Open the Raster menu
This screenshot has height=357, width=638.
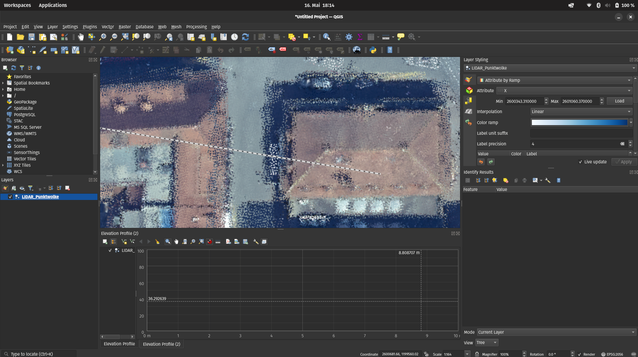pos(125,27)
